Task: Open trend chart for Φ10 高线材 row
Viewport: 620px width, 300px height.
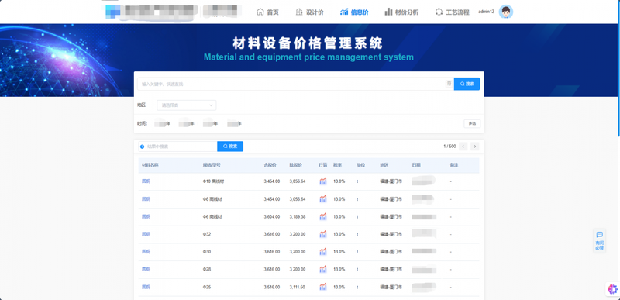Action: [323, 181]
